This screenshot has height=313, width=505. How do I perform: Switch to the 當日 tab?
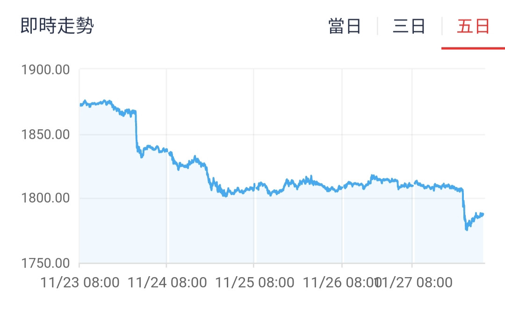345,27
